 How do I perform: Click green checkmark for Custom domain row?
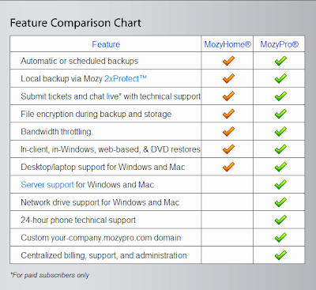pyautogui.click(x=280, y=237)
